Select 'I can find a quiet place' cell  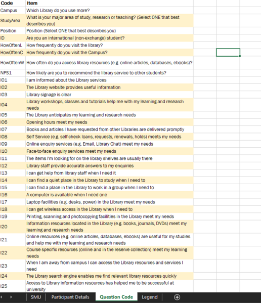tap(109, 180)
